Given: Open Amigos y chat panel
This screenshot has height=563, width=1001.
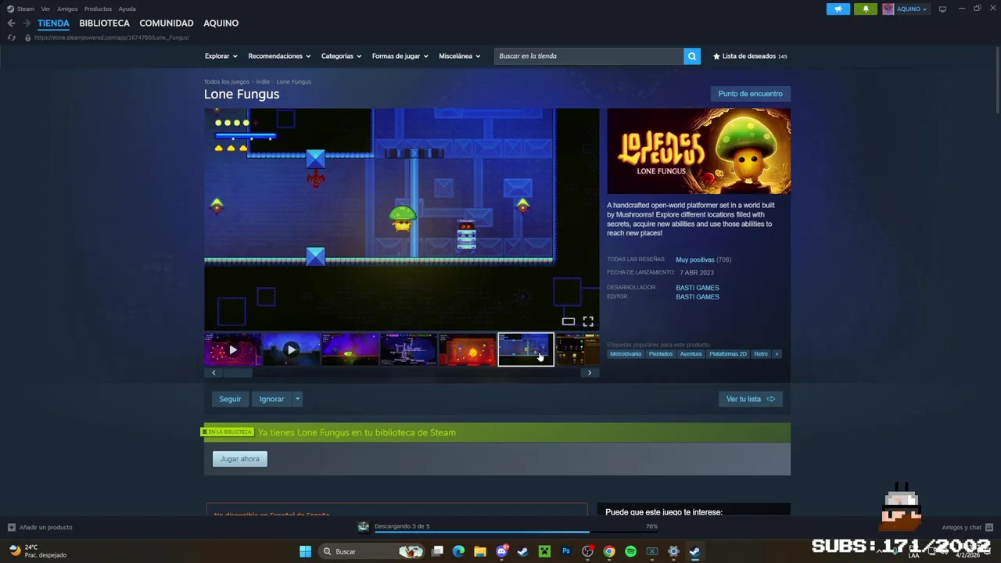Looking at the screenshot, I should pyautogui.click(x=967, y=527).
